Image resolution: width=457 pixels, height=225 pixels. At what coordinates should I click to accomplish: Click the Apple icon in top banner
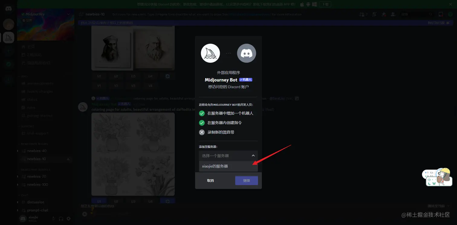pos(302,4)
